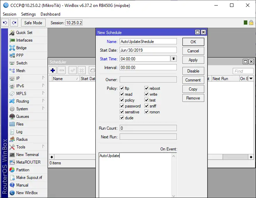Viewport: 256px width, 198px height.
Task: Launch a New Terminal
Action: click(28, 155)
